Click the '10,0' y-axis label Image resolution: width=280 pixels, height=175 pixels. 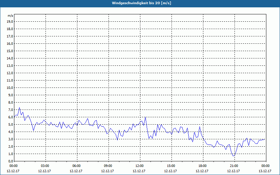pos(10,88)
